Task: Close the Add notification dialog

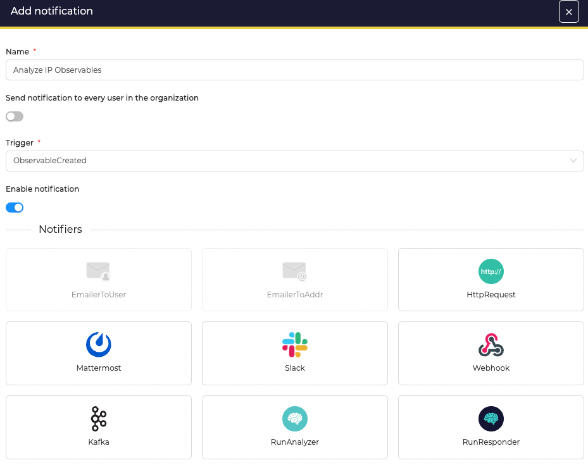Action: click(568, 12)
